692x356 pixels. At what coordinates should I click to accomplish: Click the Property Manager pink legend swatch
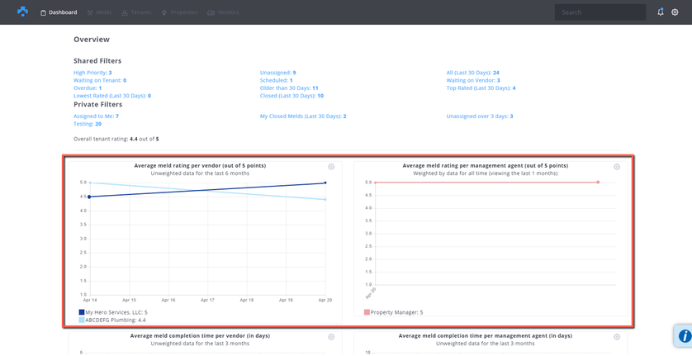click(x=367, y=312)
